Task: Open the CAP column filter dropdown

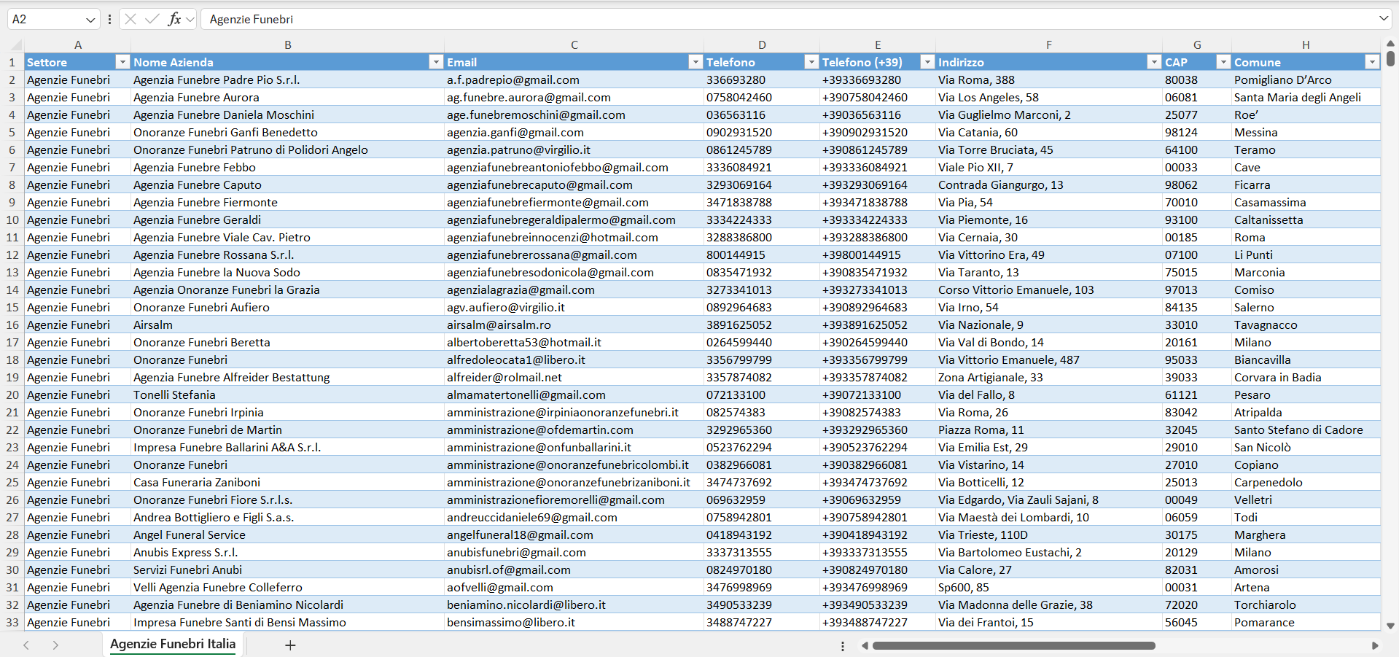Action: [x=1223, y=62]
